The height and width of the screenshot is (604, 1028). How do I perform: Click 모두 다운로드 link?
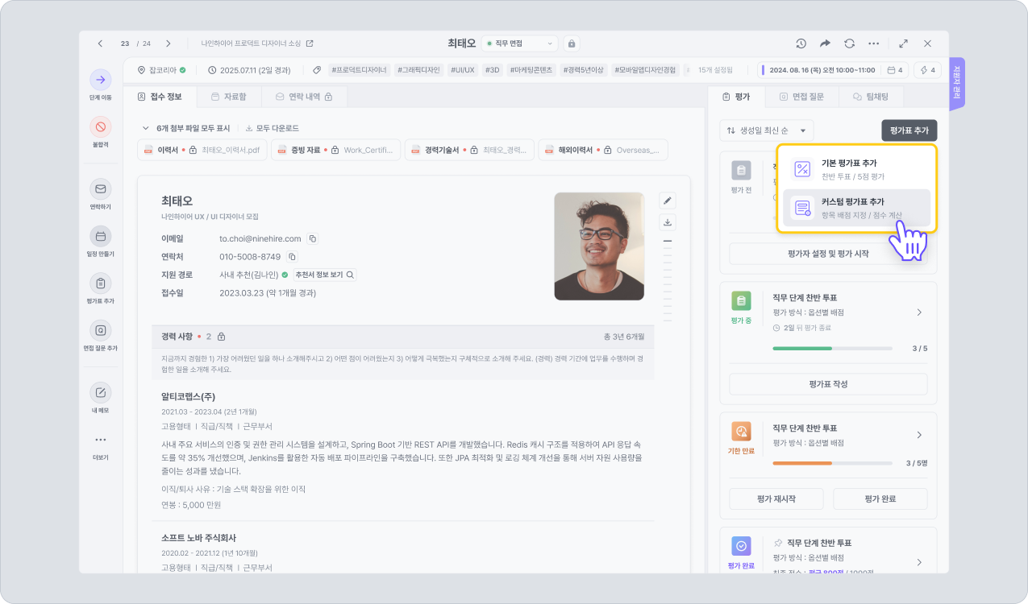[x=272, y=128]
